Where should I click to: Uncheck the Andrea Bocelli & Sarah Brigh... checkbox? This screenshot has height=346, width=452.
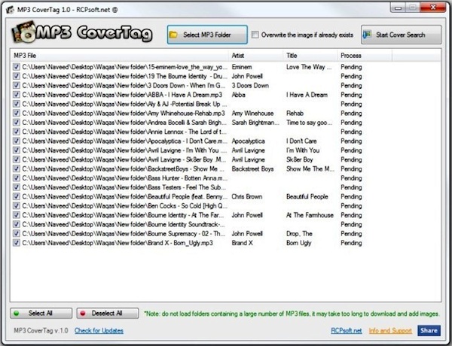(x=16, y=123)
